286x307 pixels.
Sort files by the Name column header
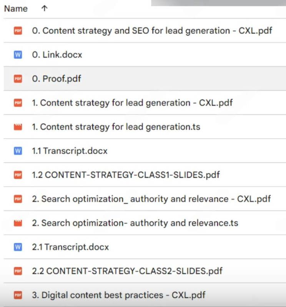tap(16, 9)
